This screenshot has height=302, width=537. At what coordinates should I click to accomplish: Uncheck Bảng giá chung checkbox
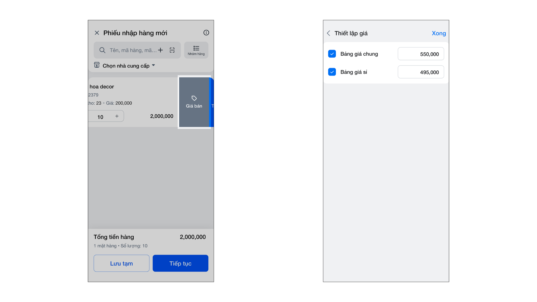coord(332,54)
